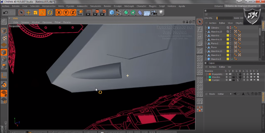This screenshot has height=133, width=265.
Task: Toggle the Z axis lock
Action: 72,12
